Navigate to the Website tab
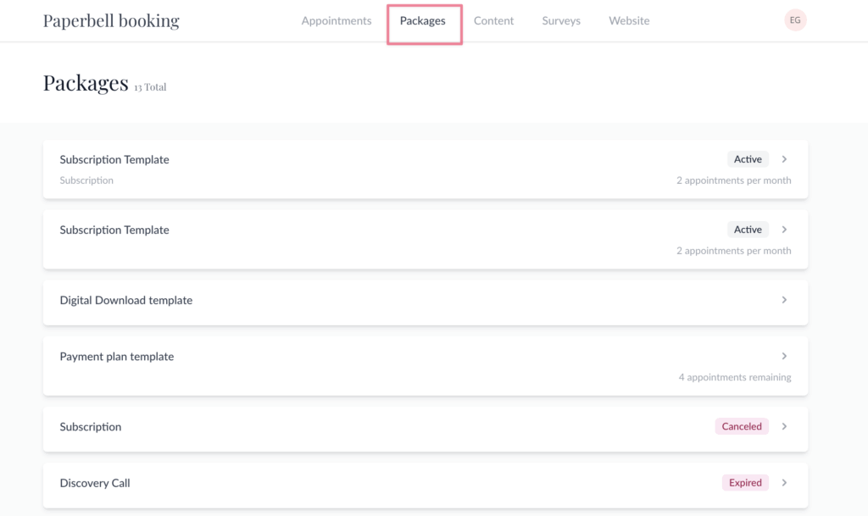This screenshot has height=516, width=868. [629, 20]
